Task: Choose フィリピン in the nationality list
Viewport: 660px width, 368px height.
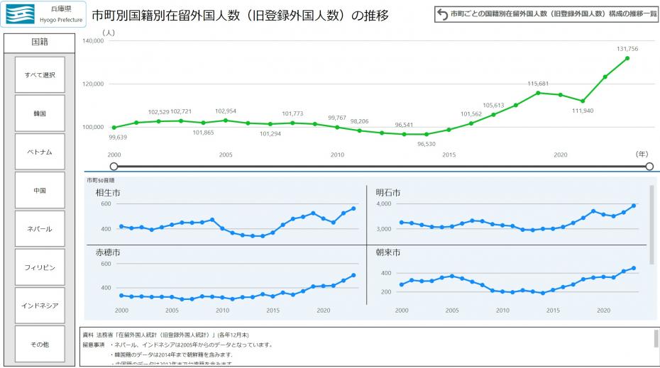Action: click(x=40, y=267)
